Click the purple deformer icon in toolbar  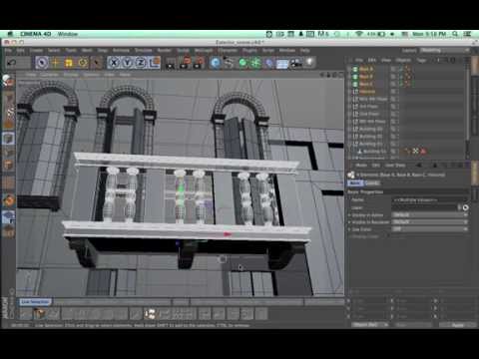[269, 63]
